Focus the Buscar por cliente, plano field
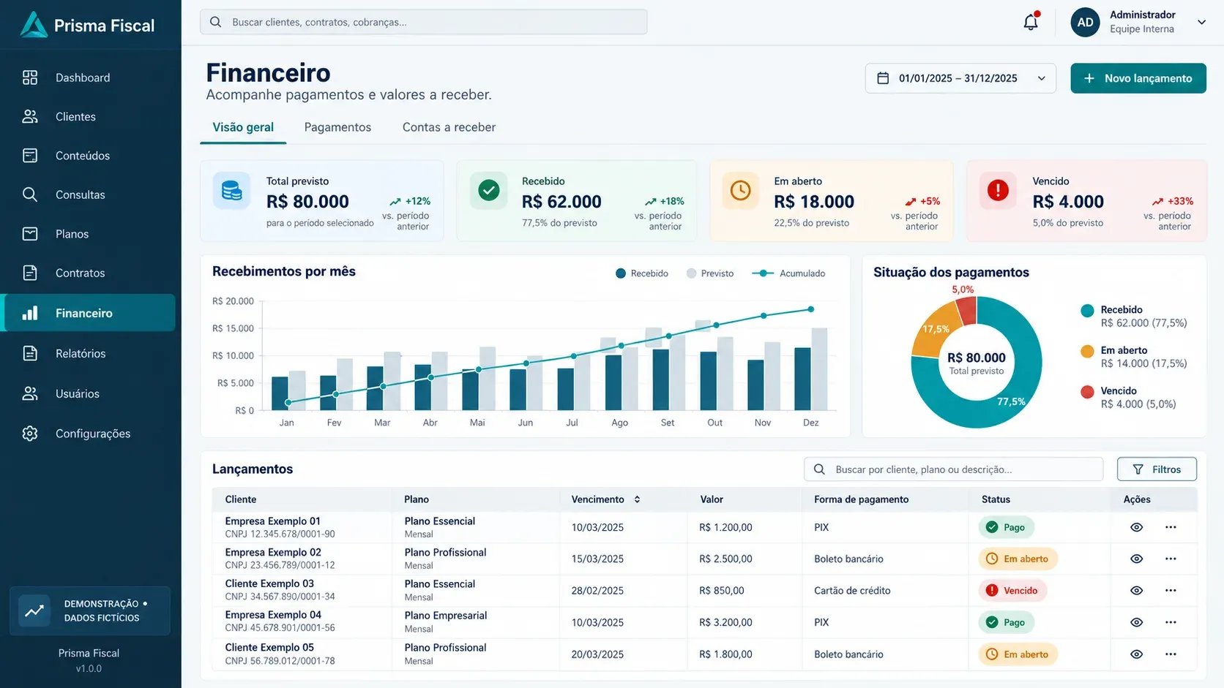This screenshot has height=688, width=1224. pos(953,469)
